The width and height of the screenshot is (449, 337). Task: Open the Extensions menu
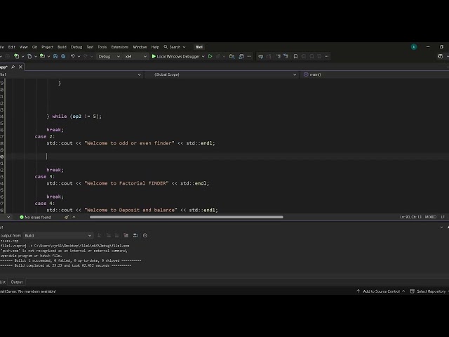120,47
